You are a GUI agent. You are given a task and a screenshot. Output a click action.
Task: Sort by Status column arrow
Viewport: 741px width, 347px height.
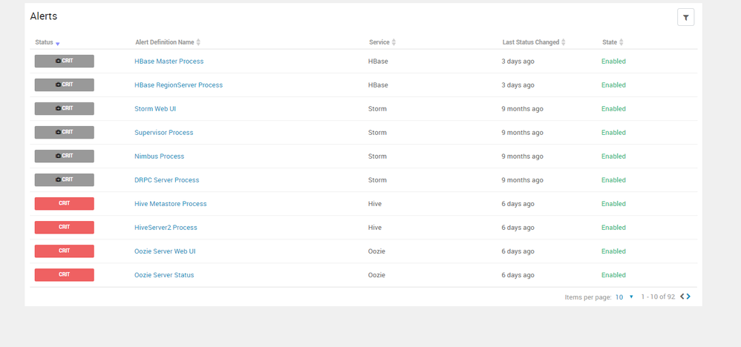[58, 43]
